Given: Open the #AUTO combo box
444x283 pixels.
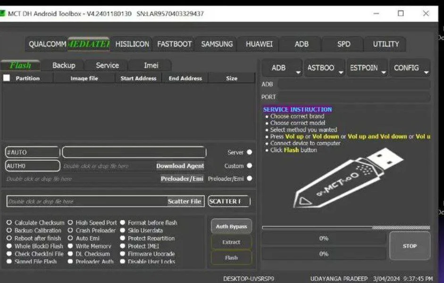Looking at the screenshot, I should [32, 152].
